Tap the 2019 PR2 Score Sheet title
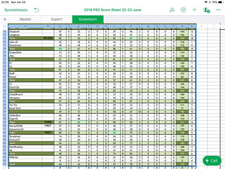This screenshot has height=169, width=225. tap(112, 10)
